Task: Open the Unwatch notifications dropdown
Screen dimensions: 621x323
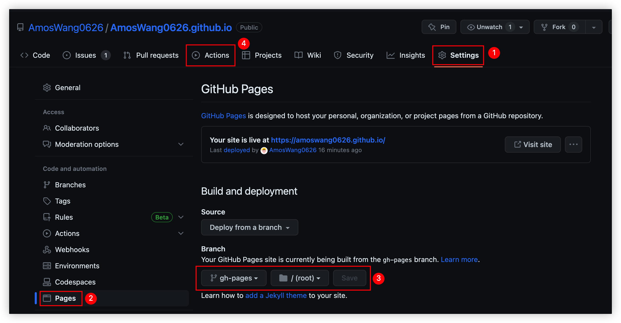Action: (494, 27)
